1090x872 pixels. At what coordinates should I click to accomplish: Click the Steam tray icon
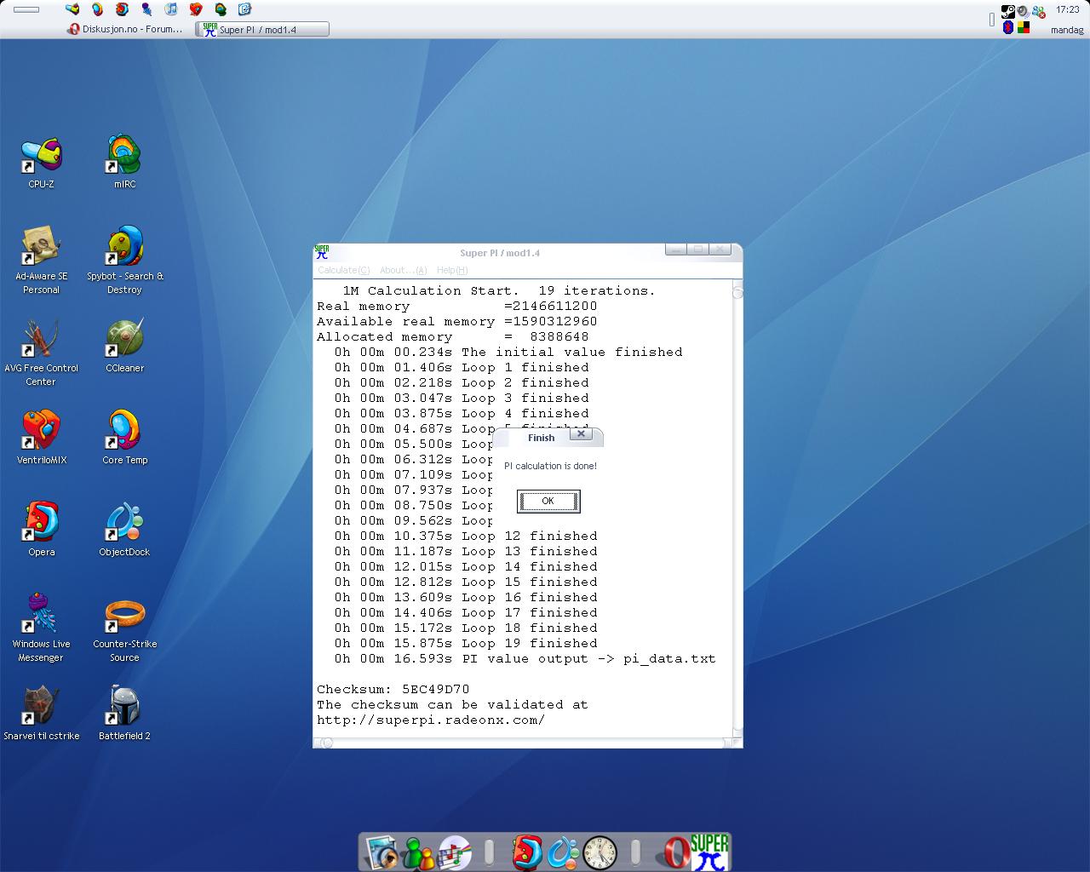point(1007,12)
